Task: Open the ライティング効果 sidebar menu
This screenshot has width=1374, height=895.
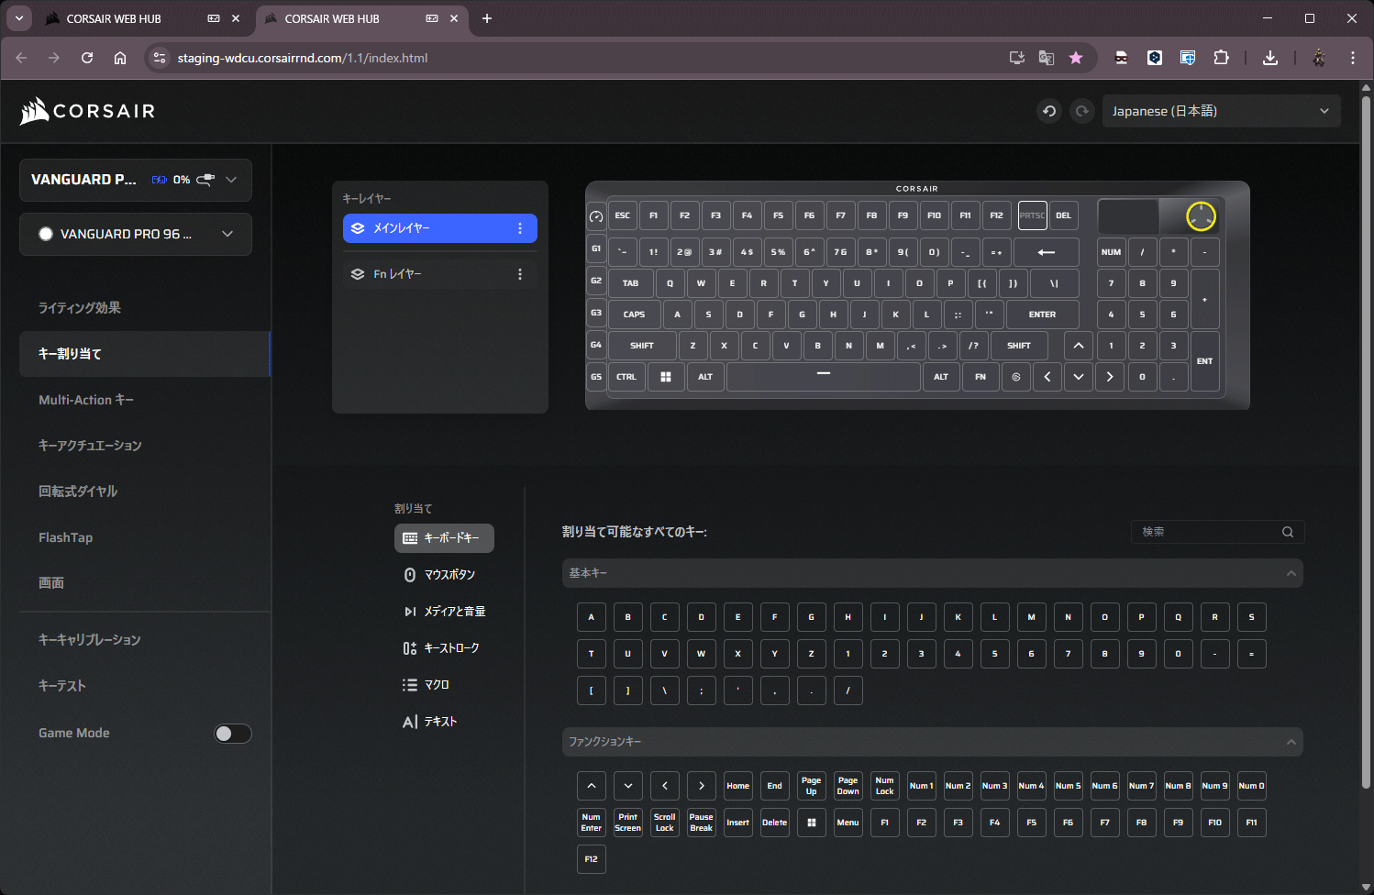Action: (80, 308)
